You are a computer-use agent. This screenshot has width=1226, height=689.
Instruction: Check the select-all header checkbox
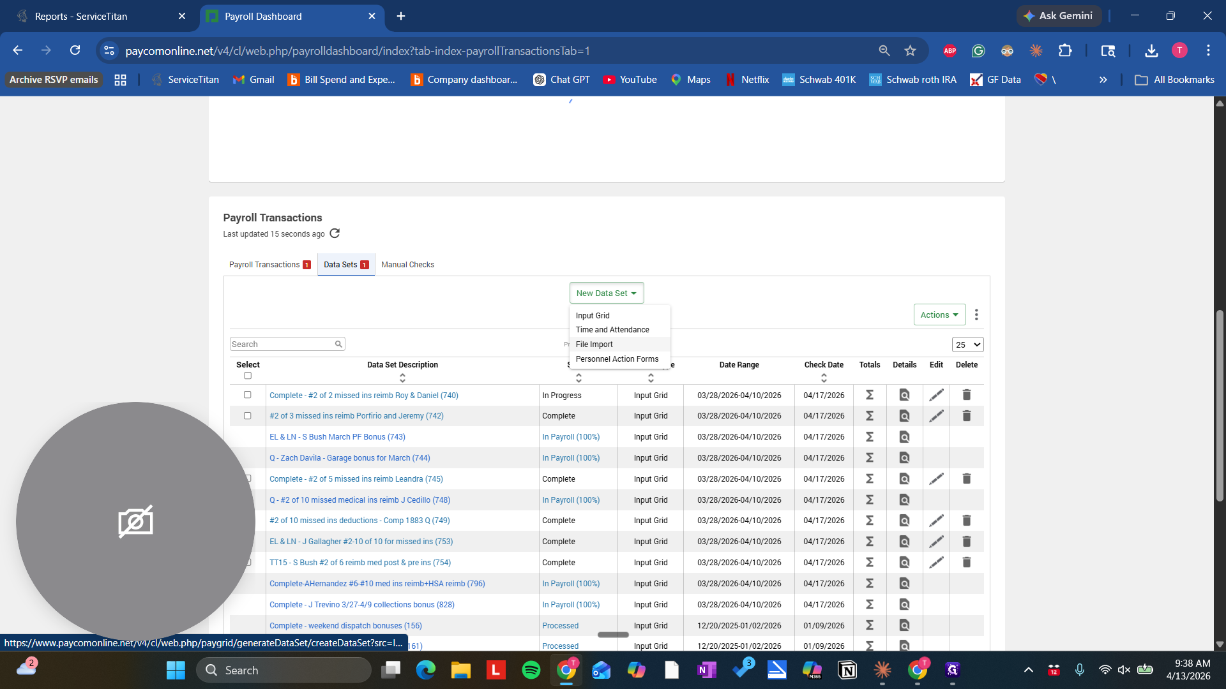coord(248,376)
